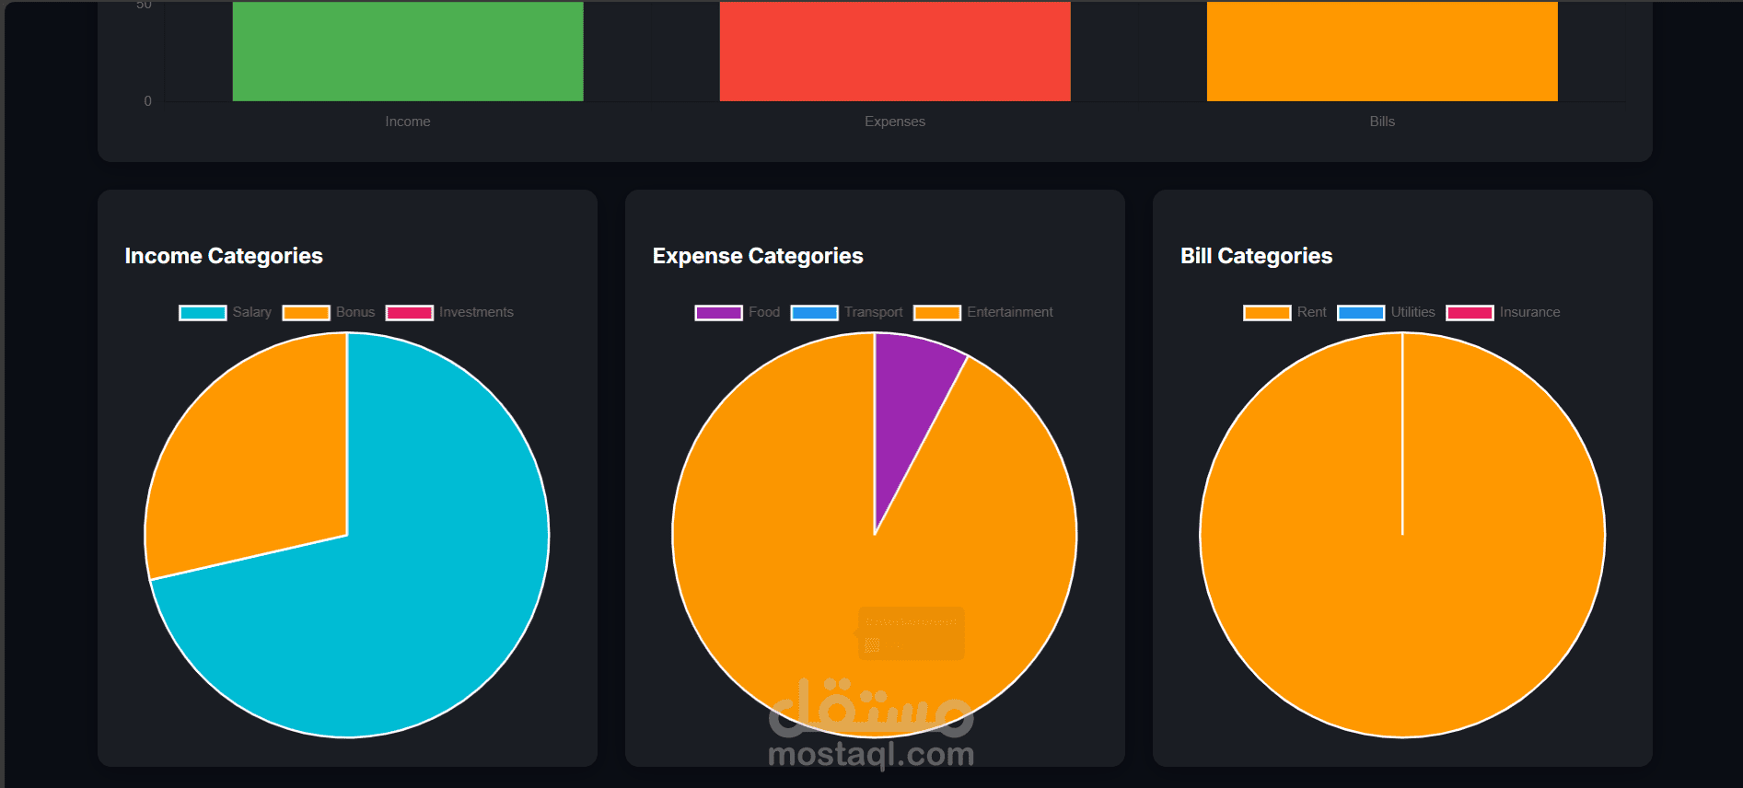Toggle the Investments legend item
This screenshot has width=1743, height=788.
click(x=449, y=312)
